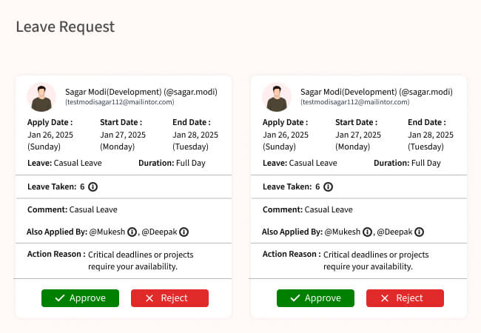The image size is (481, 333).
Task: Click info icon next to @Deepak in left card
Action: [184, 232]
